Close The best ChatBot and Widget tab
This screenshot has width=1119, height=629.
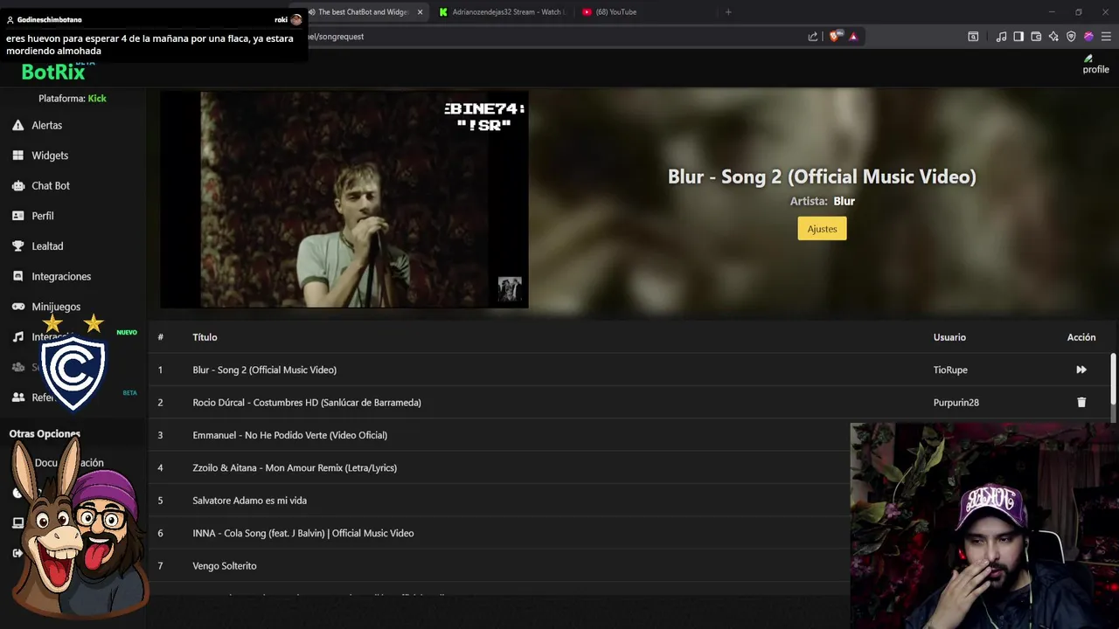click(x=420, y=12)
